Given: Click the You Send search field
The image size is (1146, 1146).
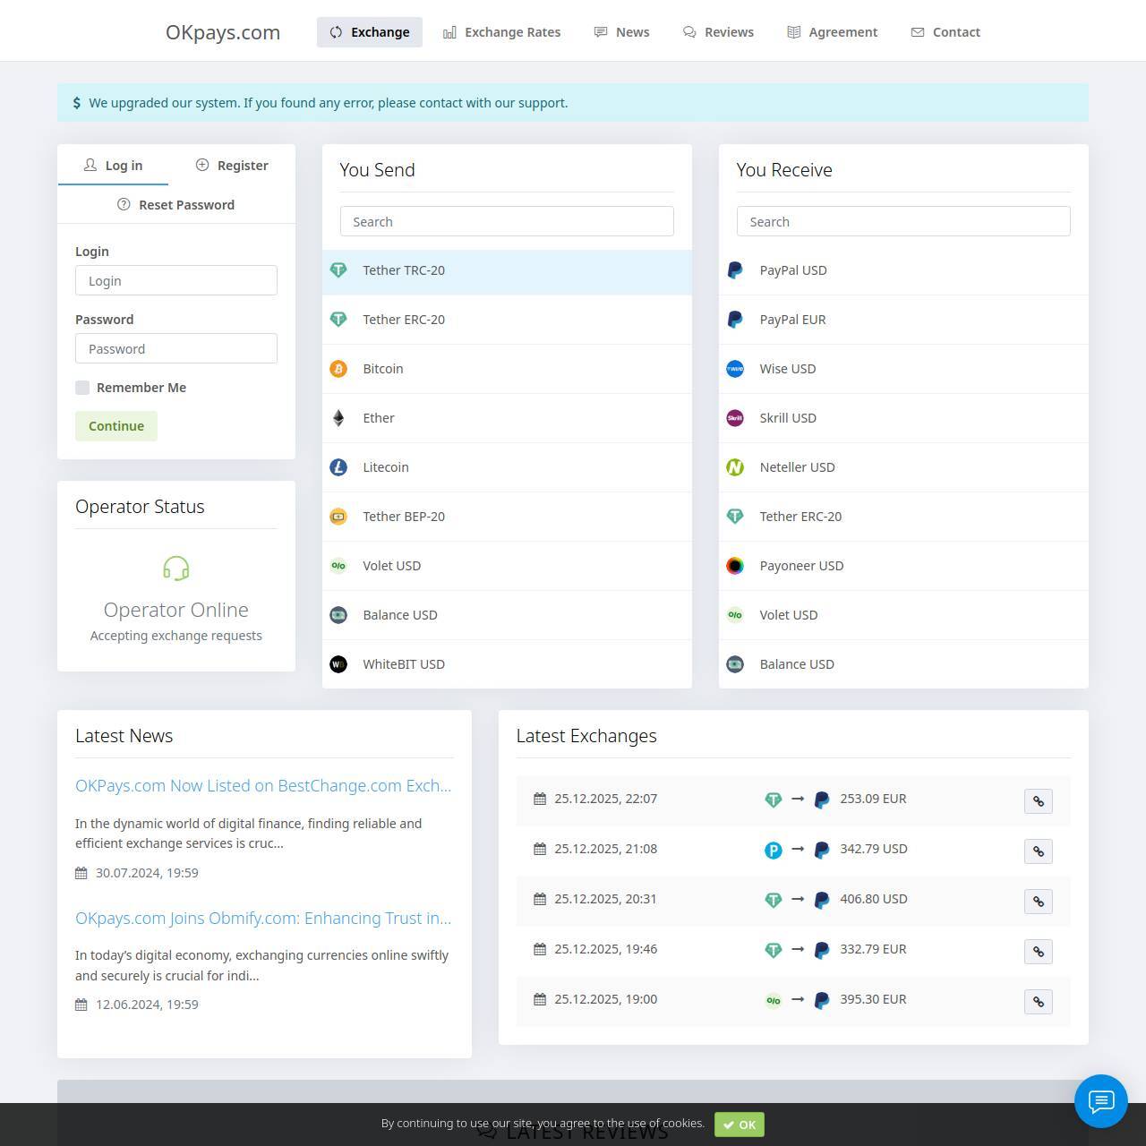Looking at the screenshot, I should [507, 222].
